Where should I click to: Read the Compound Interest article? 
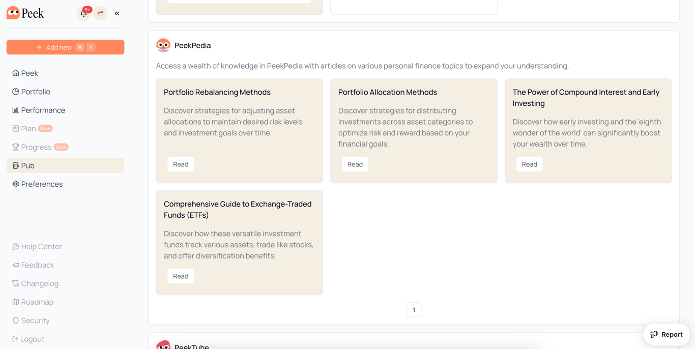click(529, 164)
